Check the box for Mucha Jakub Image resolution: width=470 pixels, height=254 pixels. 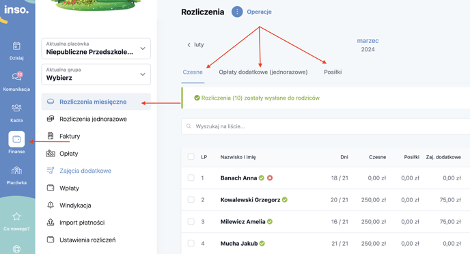coord(191,243)
